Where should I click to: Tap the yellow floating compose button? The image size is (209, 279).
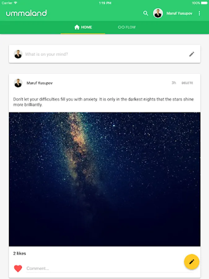tap(192, 262)
